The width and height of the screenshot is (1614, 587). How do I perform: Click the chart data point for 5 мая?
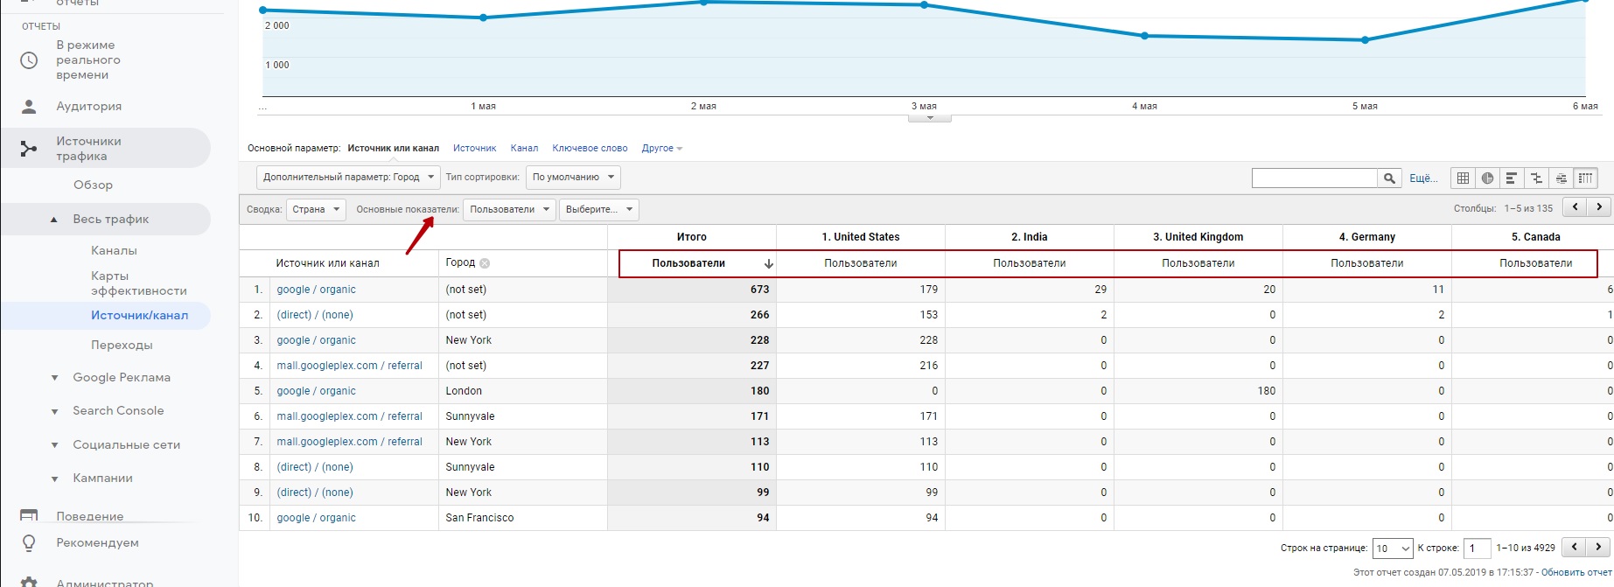[x=1365, y=40]
